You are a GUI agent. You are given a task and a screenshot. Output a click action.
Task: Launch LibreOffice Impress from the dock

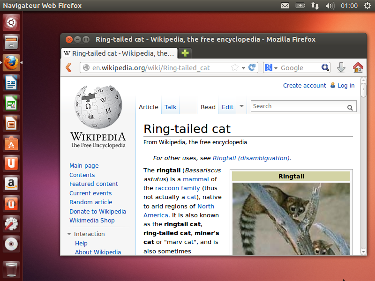click(11, 123)
